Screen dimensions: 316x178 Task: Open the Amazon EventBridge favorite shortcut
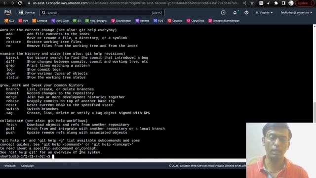[x=224, y=21]
